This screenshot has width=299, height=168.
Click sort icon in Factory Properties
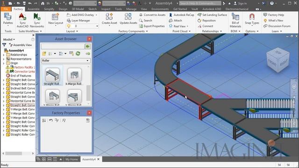coord(44,120)
